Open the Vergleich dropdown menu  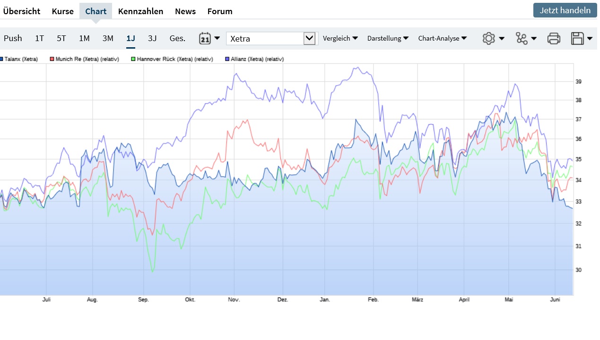click(x=340, y=38)
